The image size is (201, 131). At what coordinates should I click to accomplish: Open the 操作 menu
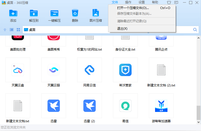point(128,2)
